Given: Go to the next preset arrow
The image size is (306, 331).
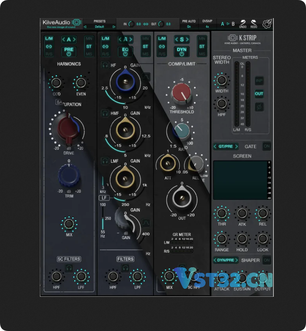Looking at the screenshot, I should pyautogui.click(x=114, y=27).
